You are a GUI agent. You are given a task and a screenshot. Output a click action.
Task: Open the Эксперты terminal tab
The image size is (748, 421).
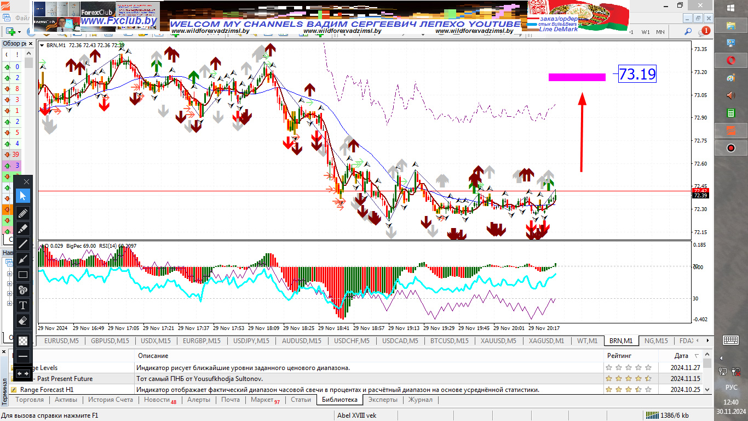click(383, 400)
